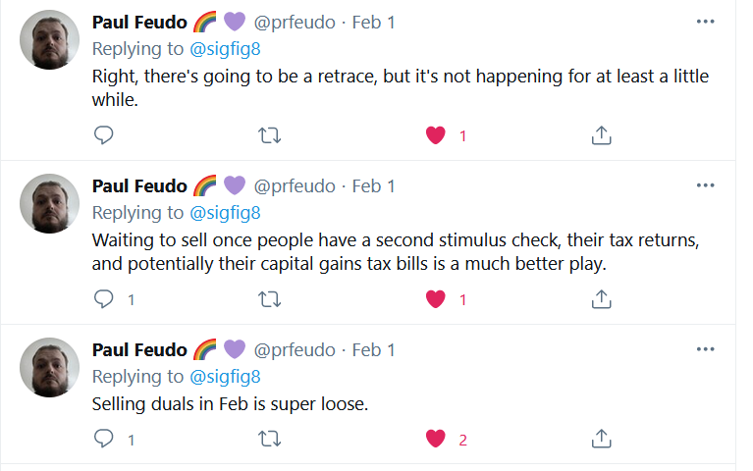The height and width of the screenshot is (471, 753).
Task: Open more options on stimulus check tweet
Action: coord(705,185)
